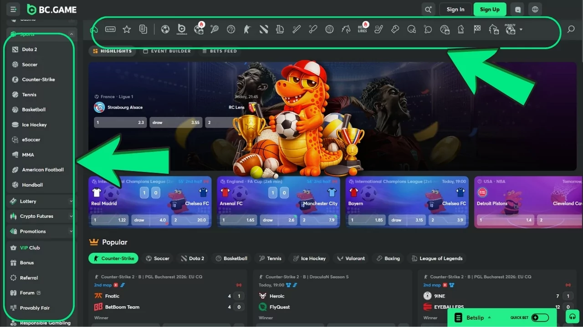
Task: Expand more sports dropdown arrow in sports bar
Action: 521,30
